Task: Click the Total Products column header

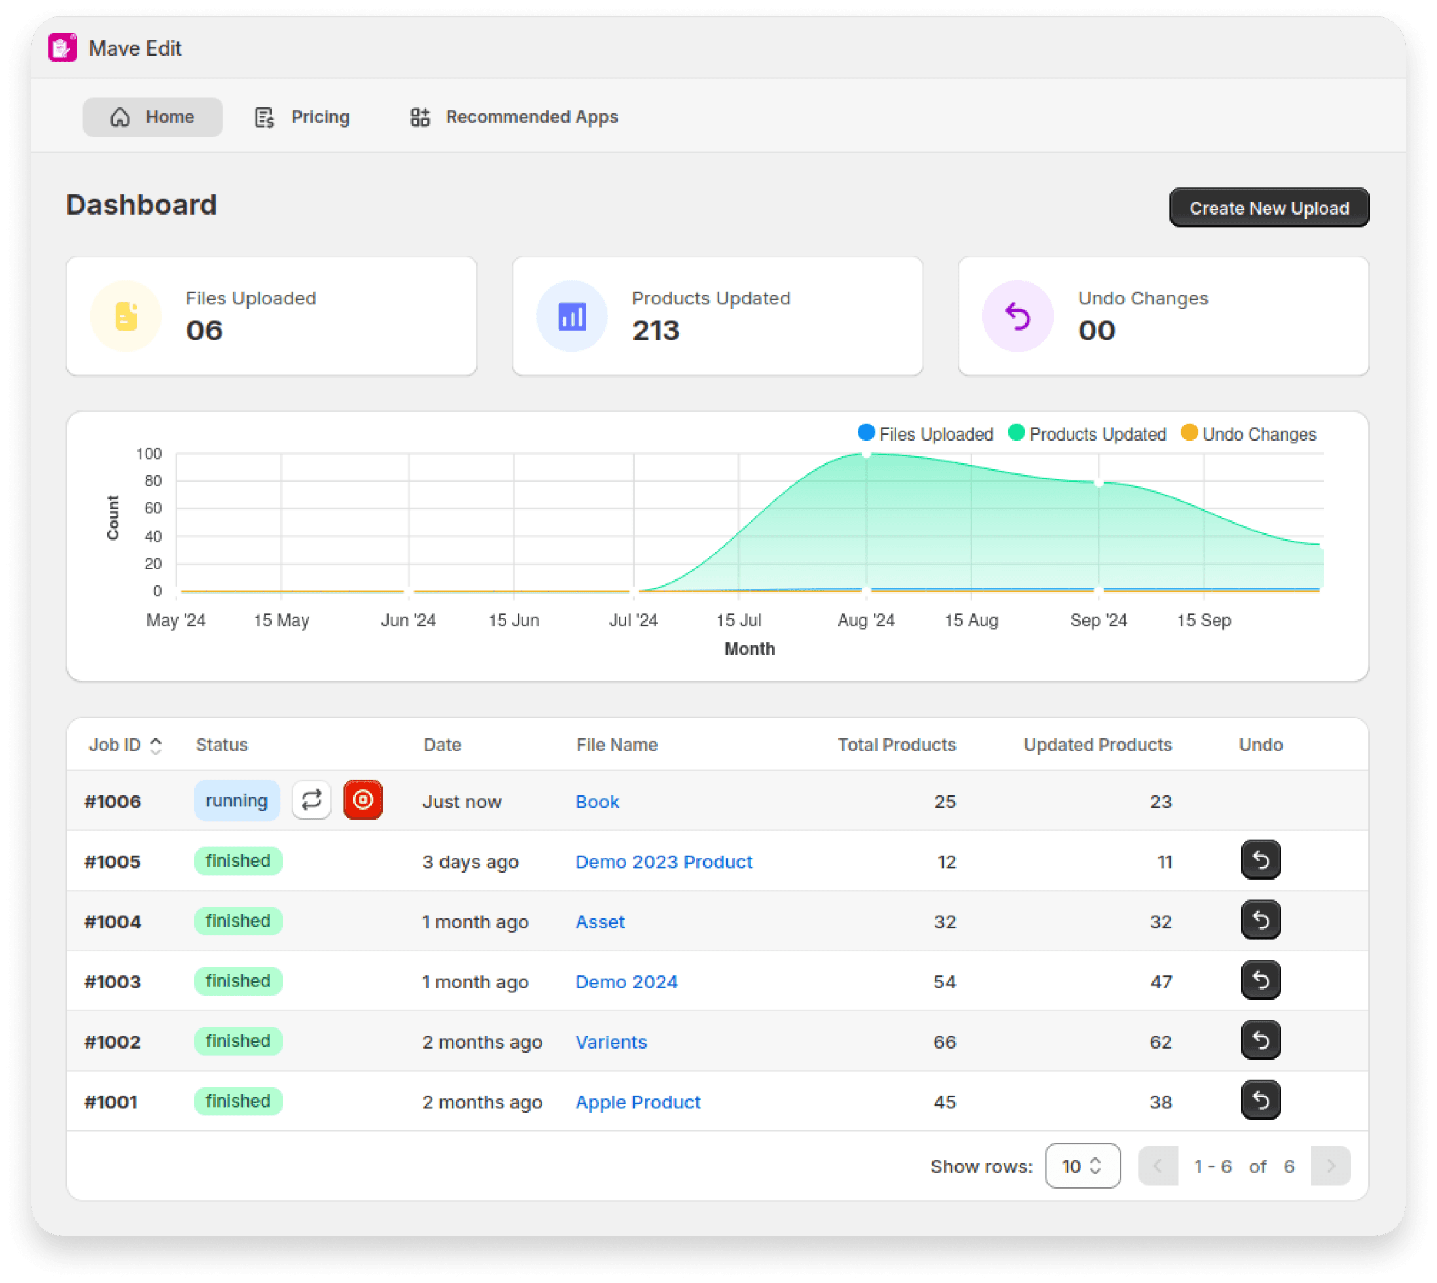Action: click(896, 744)
